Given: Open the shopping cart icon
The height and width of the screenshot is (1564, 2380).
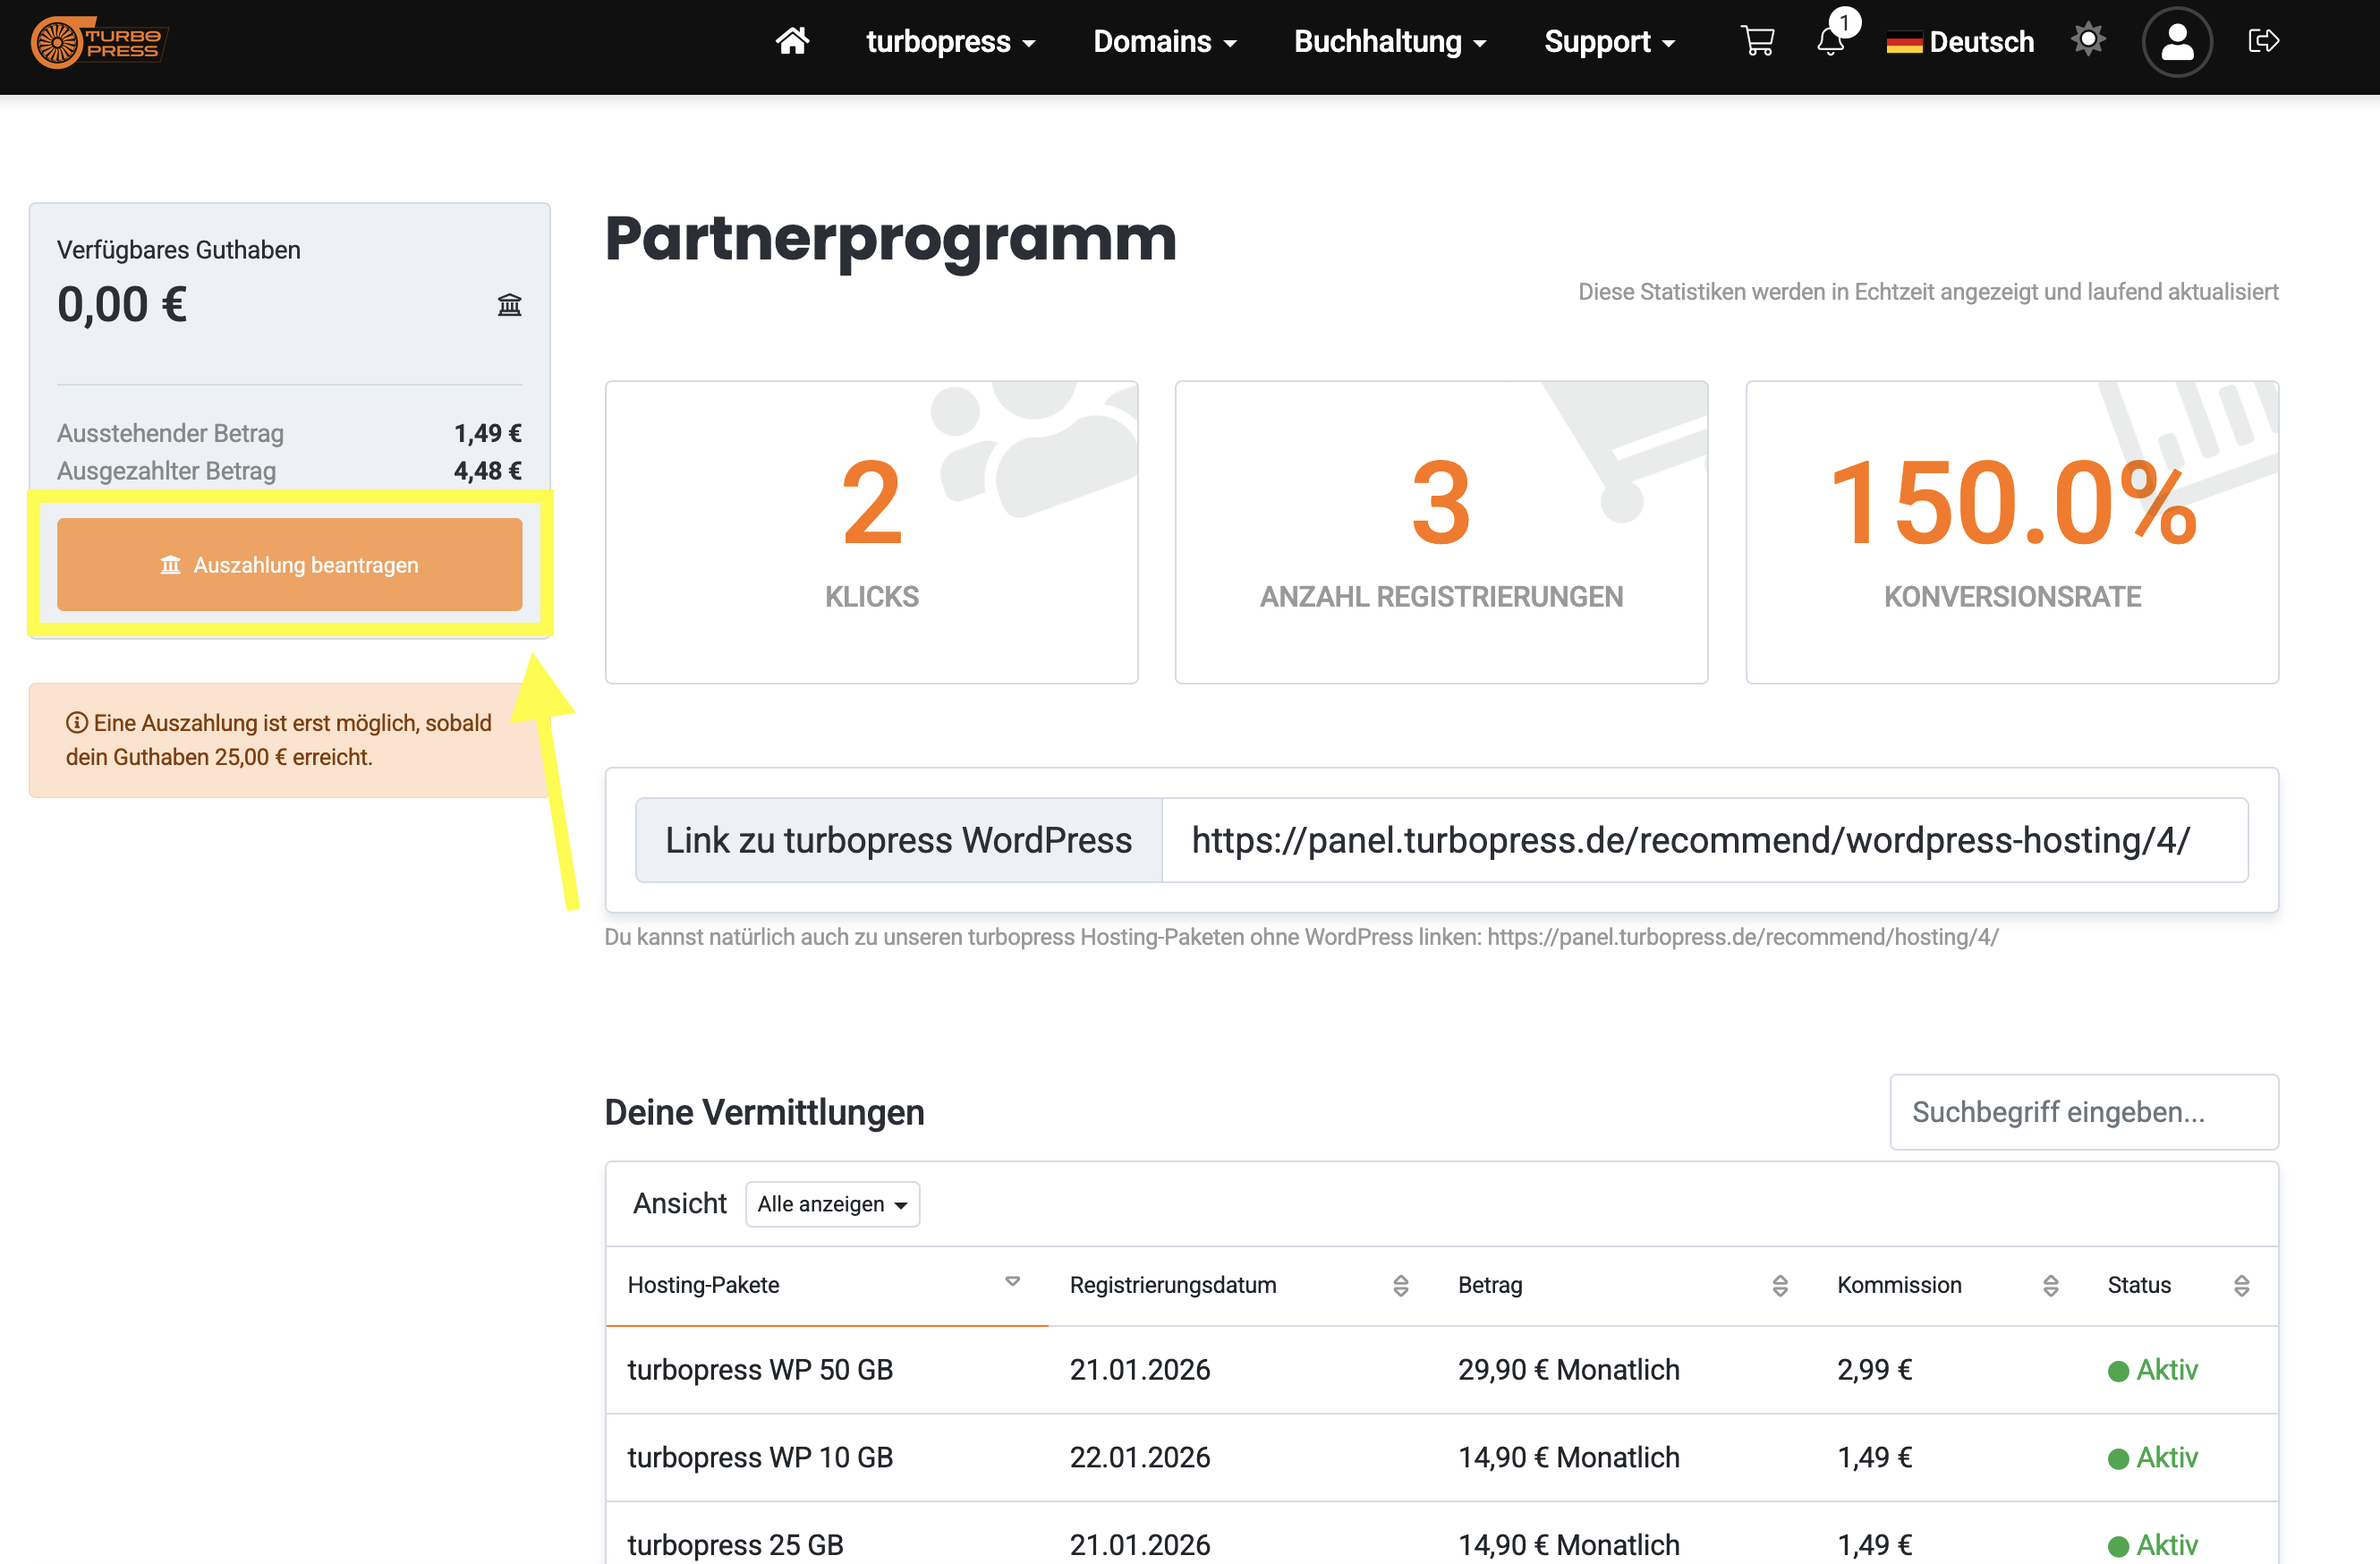Looking at the screenshot, I should point(1756,42).
